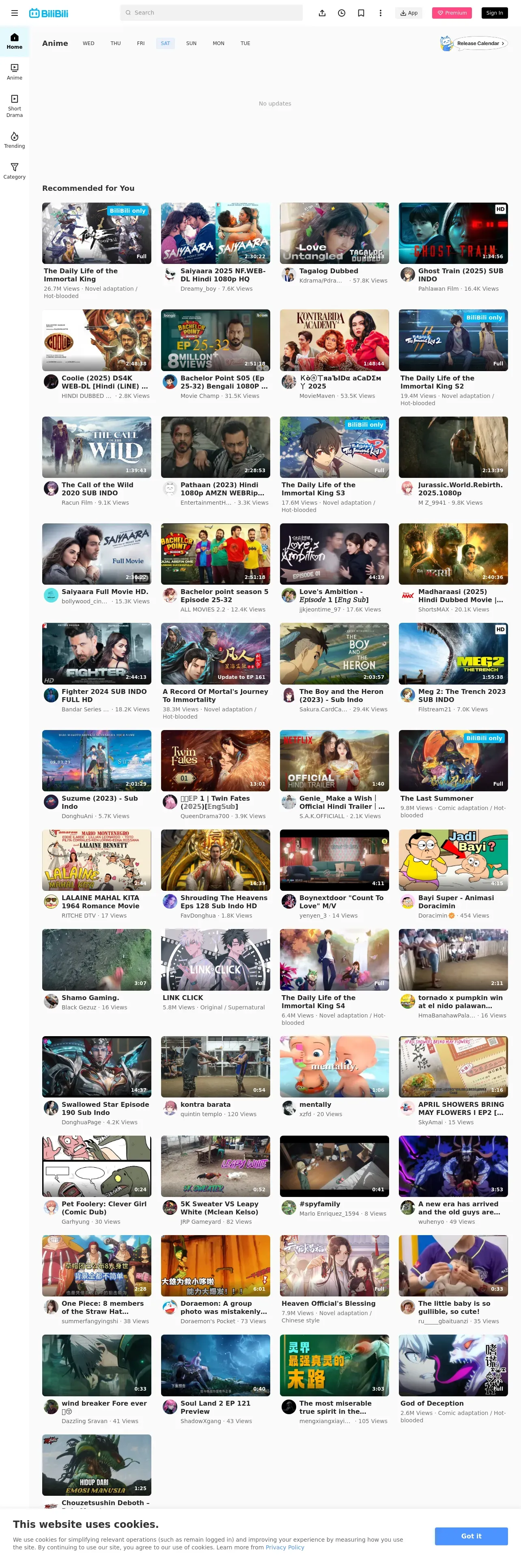Select the TUE schedule tab
Image resolution: width=521 pixels, height=1564 pixels.
point(245,43)
